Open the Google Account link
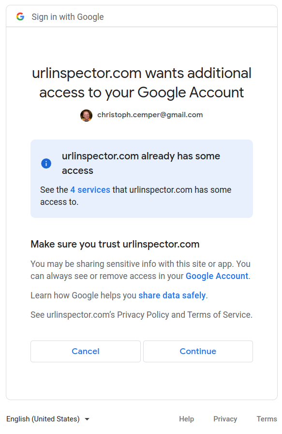Image resolution: width=282 pixels, height=434 pixels. (217, 276)
